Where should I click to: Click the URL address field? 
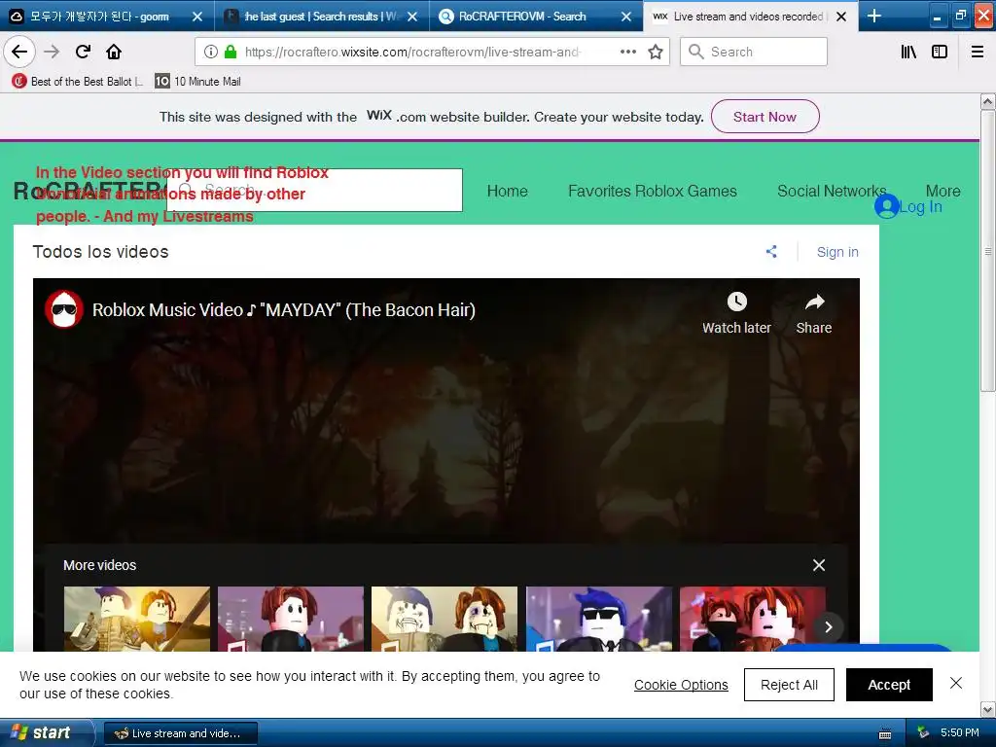coord(412,52)
